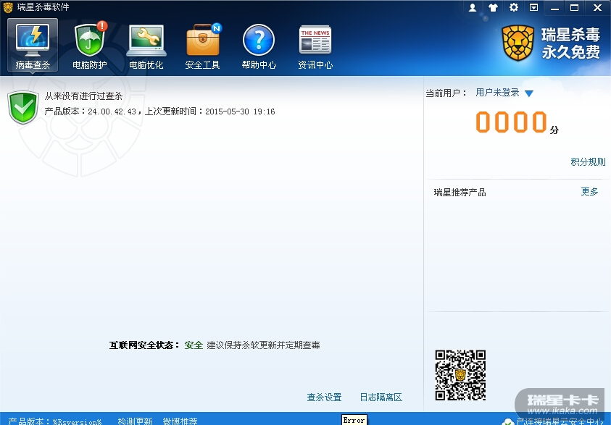
Task: Maximize the Rising antivirus window
Action: tap(574, 7)
